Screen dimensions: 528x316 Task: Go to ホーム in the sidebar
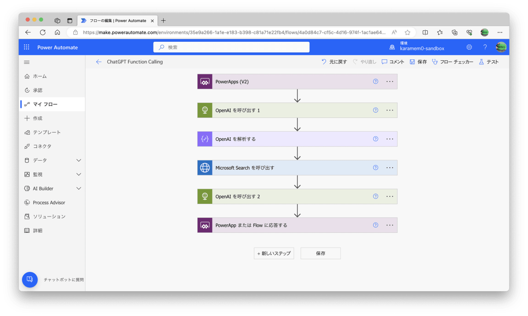pos(52,76)
